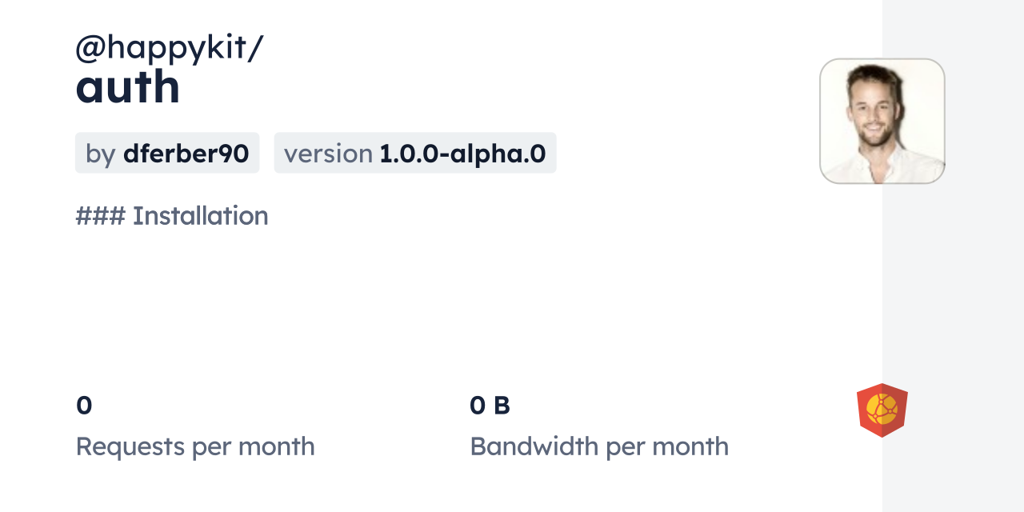Click the word "Requests" in the stats label
The image size is (1024, 512).
(131, 446)
